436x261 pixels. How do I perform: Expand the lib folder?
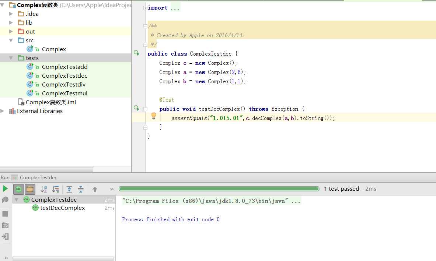11,22
